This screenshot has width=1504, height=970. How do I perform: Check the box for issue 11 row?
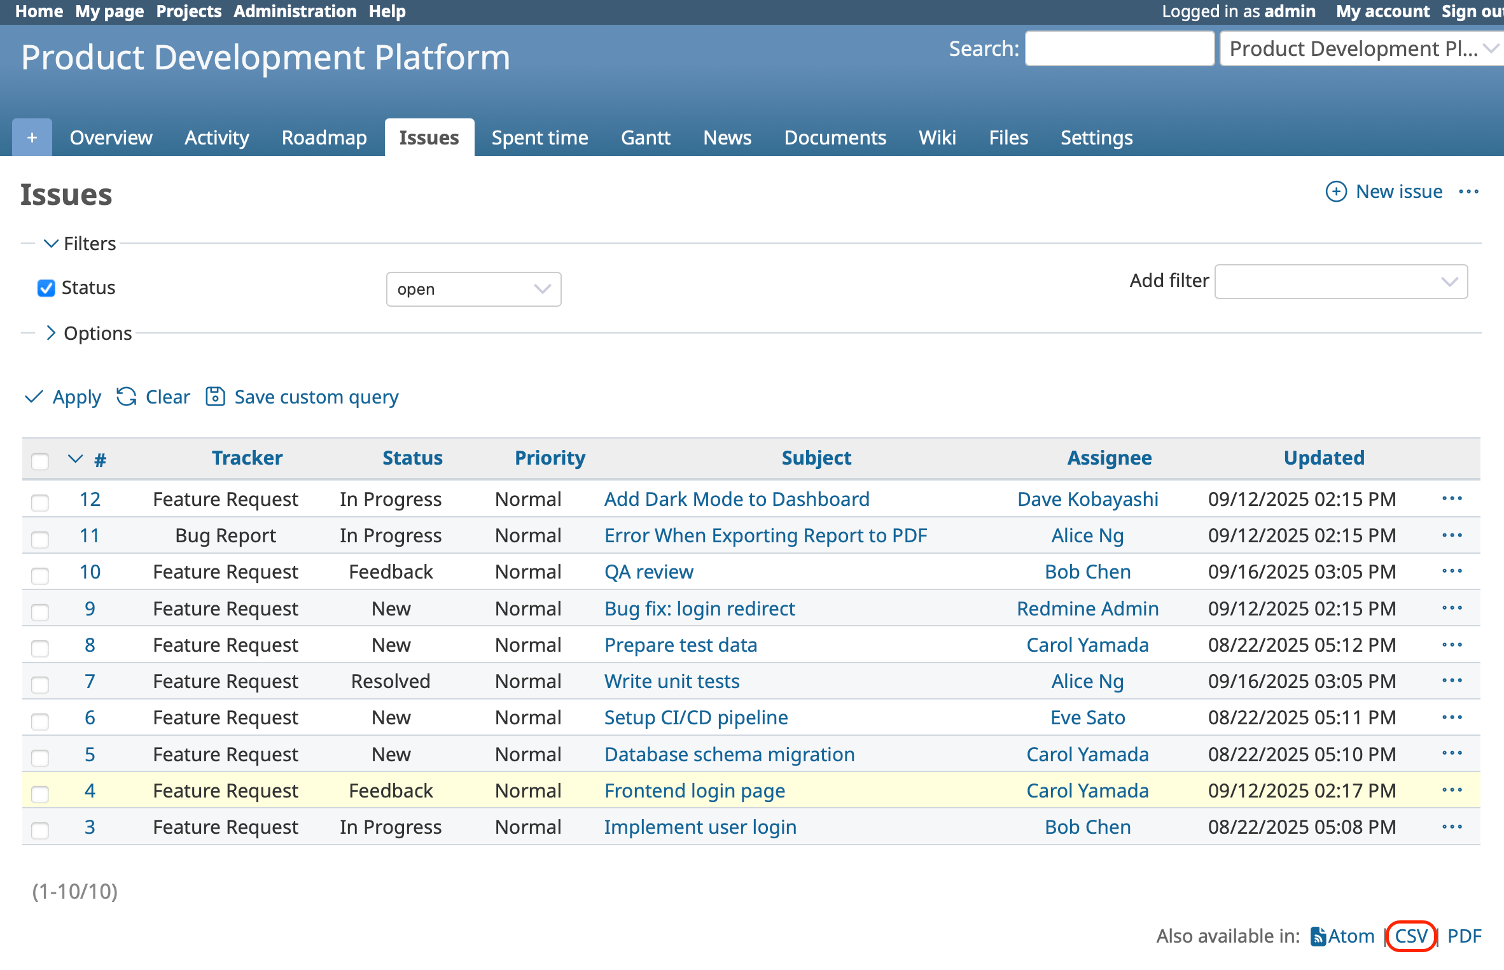pyautogui.click(x=40, y=539)
